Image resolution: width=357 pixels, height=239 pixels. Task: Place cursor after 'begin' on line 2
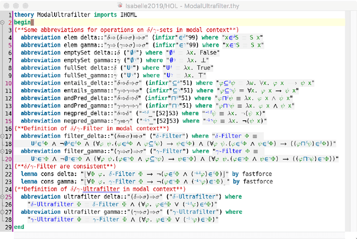tap(32, 22)
